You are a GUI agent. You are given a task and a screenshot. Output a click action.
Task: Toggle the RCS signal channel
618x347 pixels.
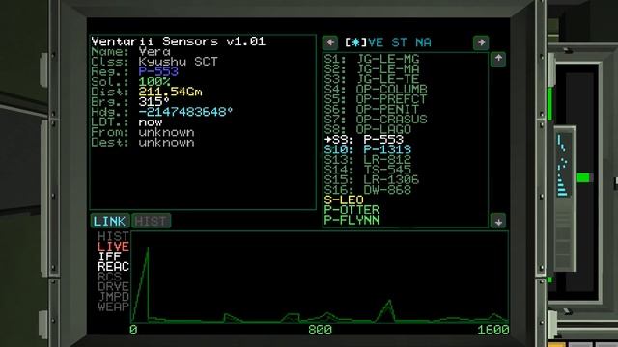click(109, 277)
